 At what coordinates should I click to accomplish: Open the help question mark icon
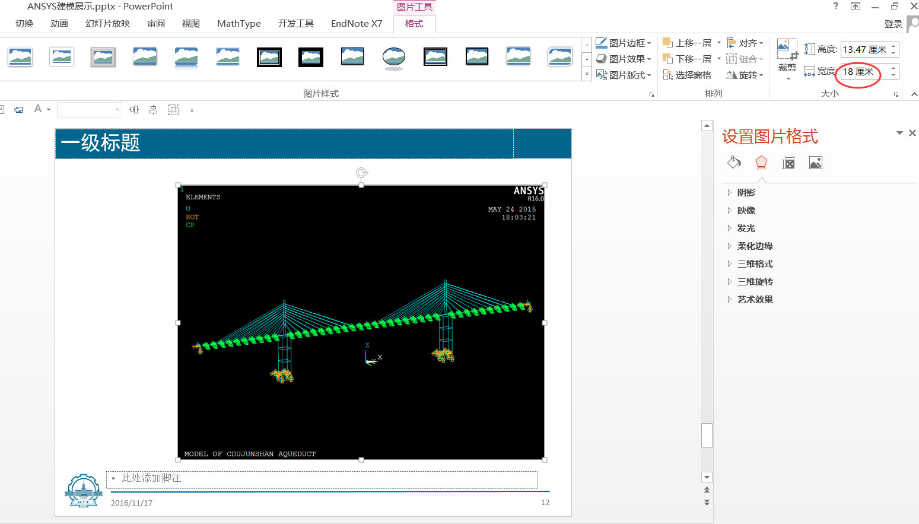pos(836,6)
